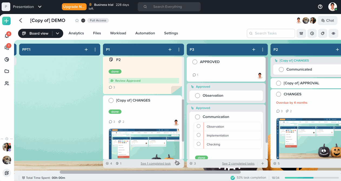The height and width of the screenshot is (181, 341).
Task: Open tag labels icon in toolbar
Action: pos(323,33)
